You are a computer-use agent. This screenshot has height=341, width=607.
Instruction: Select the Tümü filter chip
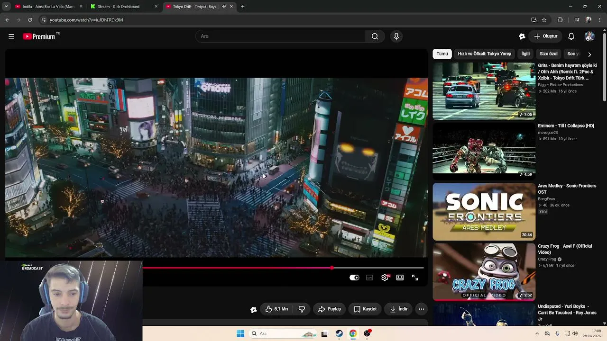(x=442, y=54)
